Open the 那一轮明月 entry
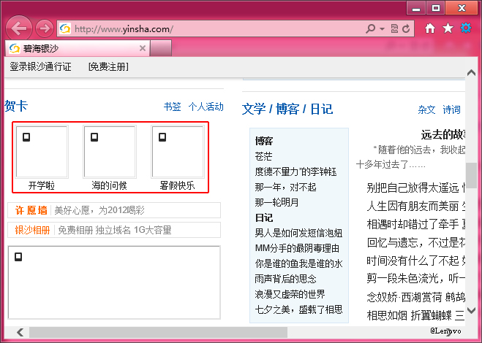The width and height of the screenshot is (482, 343). pyautogui.click(x=276, y=202)
